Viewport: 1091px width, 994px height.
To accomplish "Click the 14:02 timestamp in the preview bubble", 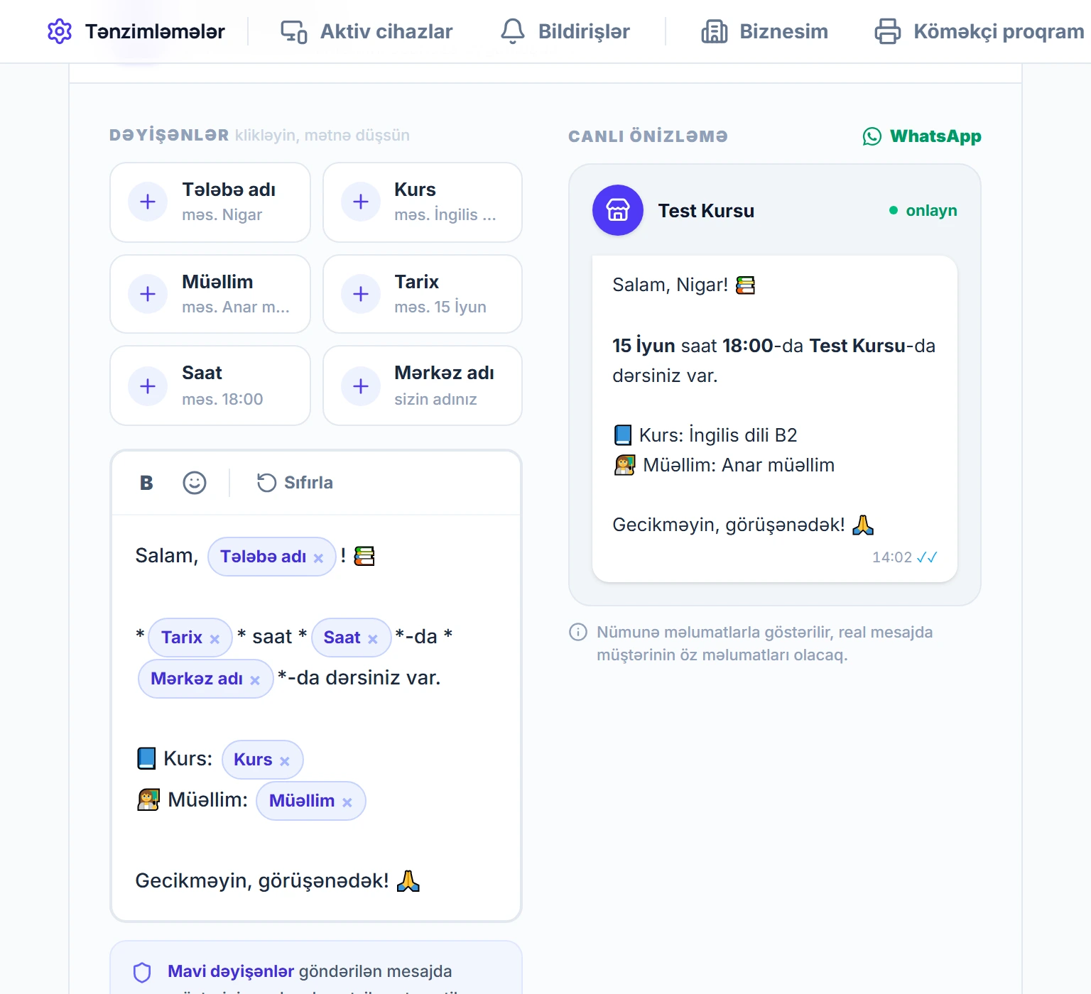I will 892,557.
